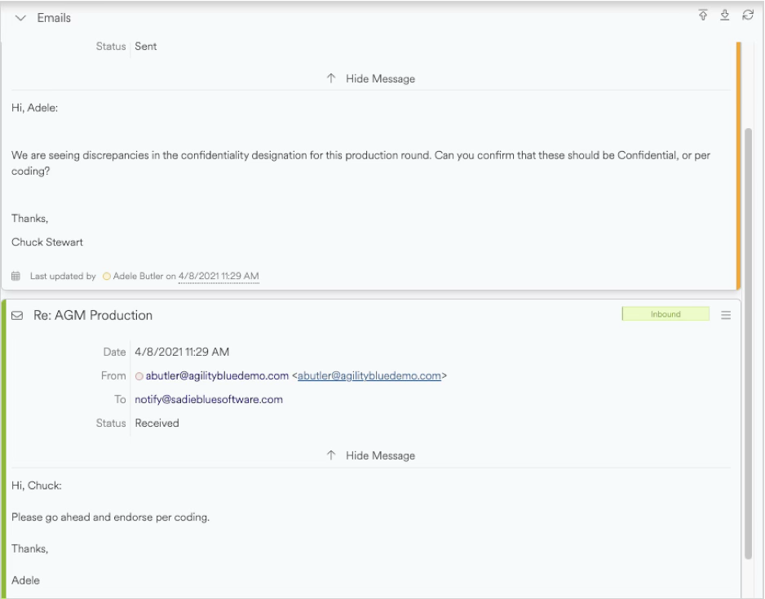765x599 pixels.
Task: Click the Re: AGM Production subject title
Action: pos(93,315)
